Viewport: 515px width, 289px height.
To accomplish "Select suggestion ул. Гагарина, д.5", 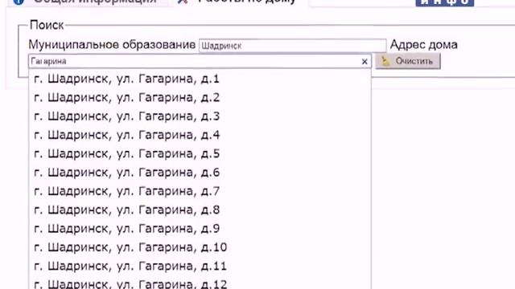I will pos(200,153).
